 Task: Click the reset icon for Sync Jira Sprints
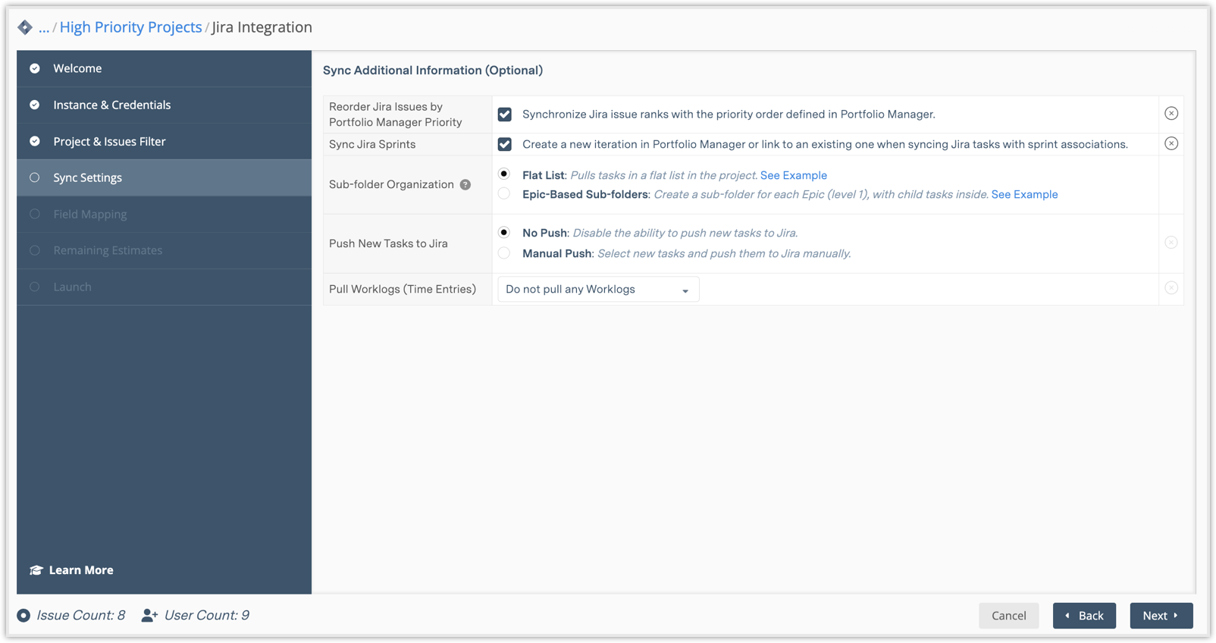[x=1171, y=144]
